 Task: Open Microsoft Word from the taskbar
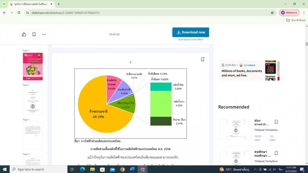132,169
